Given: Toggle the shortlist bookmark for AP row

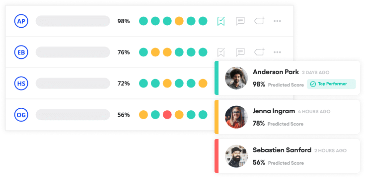Looking at the screenshot, I should pos(221,21).
